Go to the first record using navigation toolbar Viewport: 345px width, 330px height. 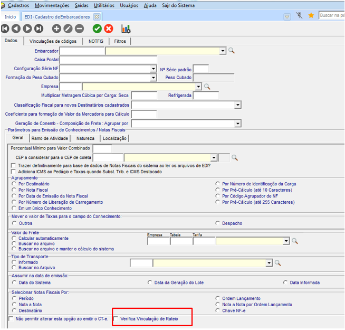pyautogui.click(x=5, y=29)
